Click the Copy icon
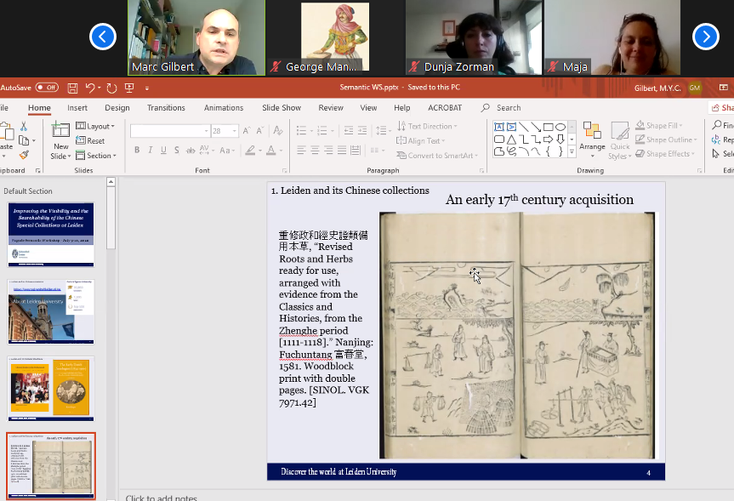The image size is (734, 501). (x=24, y=140)
